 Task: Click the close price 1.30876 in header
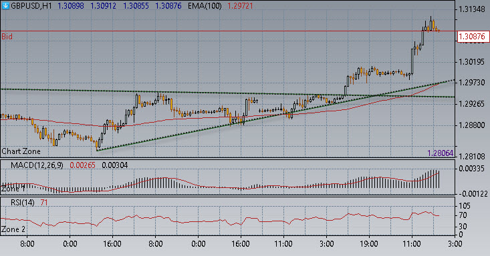[x=168, y=6]
